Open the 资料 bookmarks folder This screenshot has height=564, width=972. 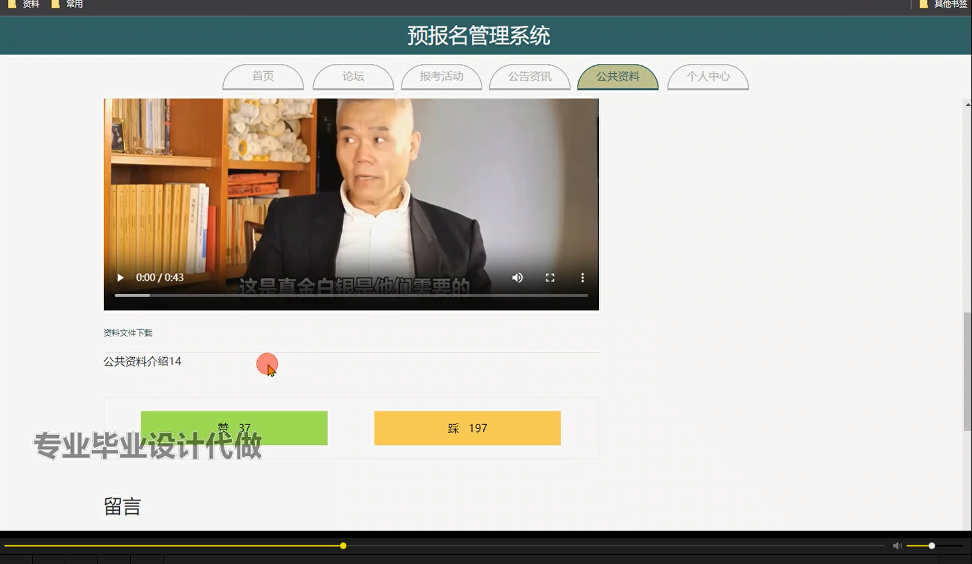click(x=24, y=4)
